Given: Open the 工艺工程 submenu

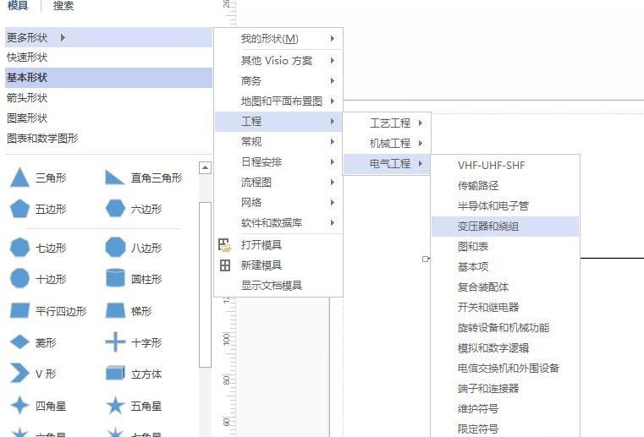Looking at the screenshot, I should [x=387, y=123].
